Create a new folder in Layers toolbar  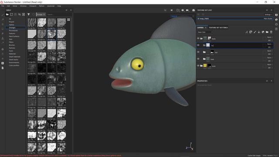click(x=267, y=32)
